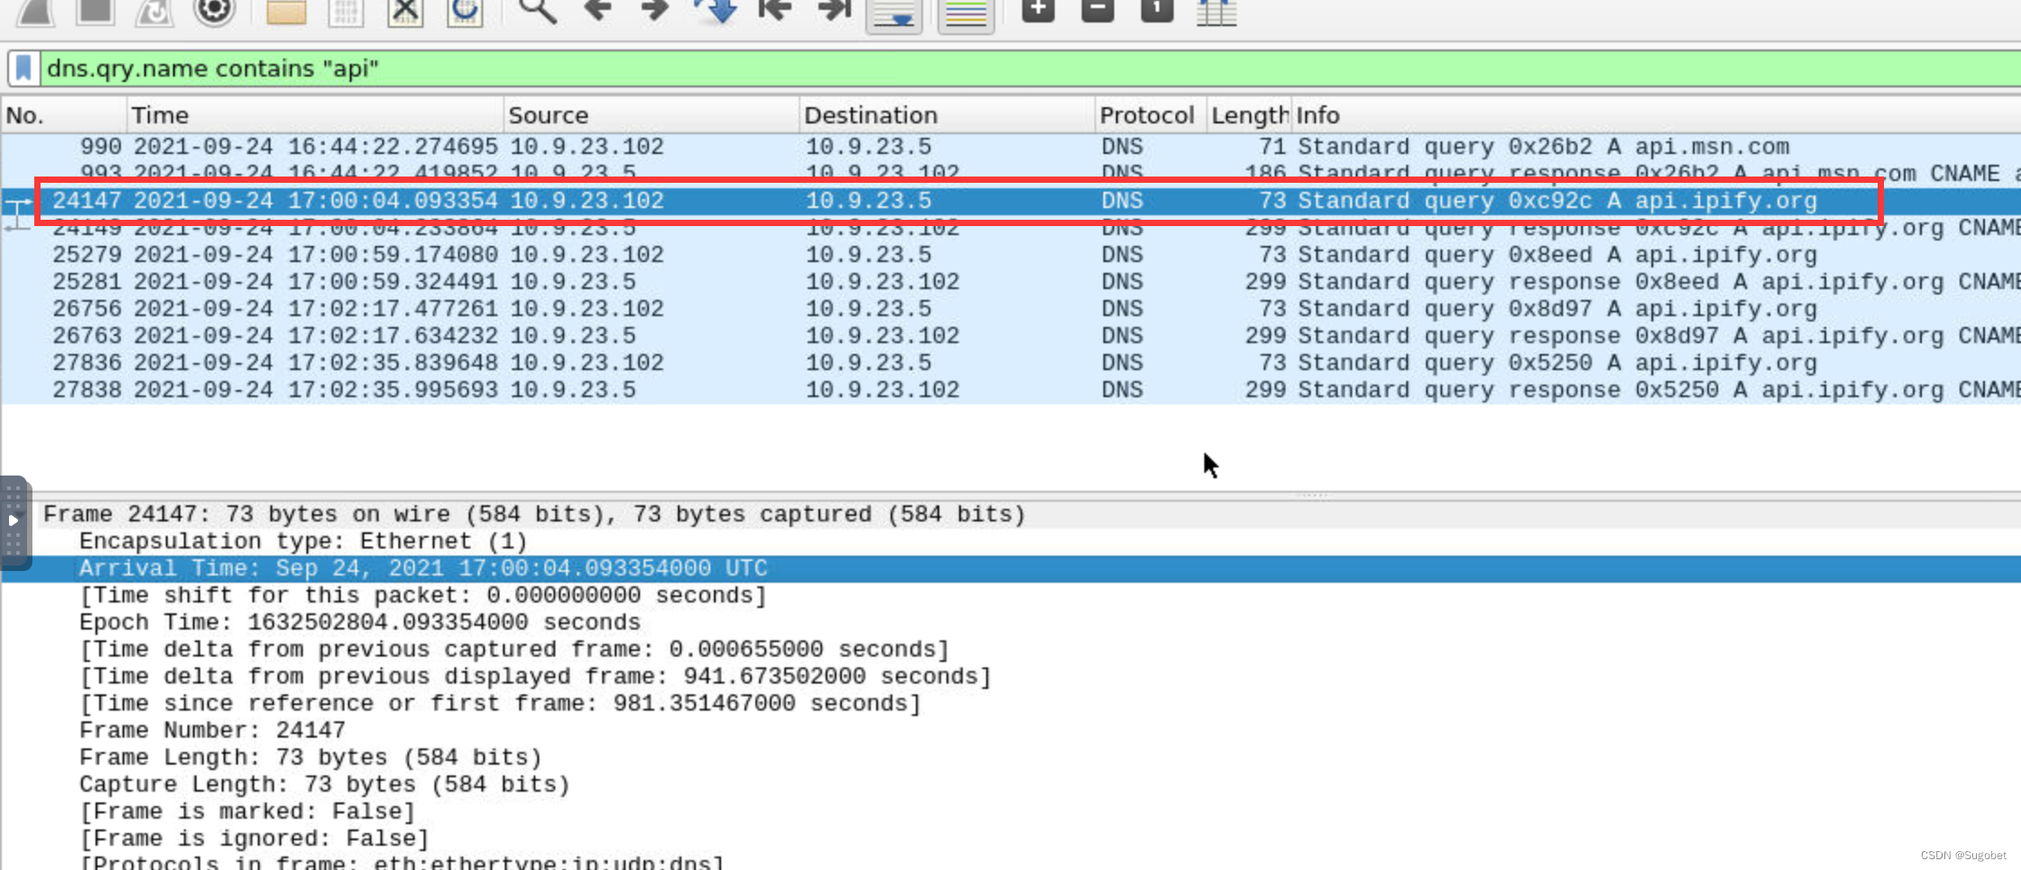Select packet 25281 response 0x8eed
The height and width of the screenshot is (870, 2021).
tap(1010, 282)
